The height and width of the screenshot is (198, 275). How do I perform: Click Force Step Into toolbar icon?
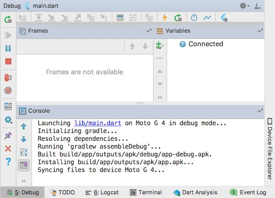65,18
